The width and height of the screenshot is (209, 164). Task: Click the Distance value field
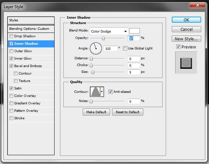tap(134, 59)
